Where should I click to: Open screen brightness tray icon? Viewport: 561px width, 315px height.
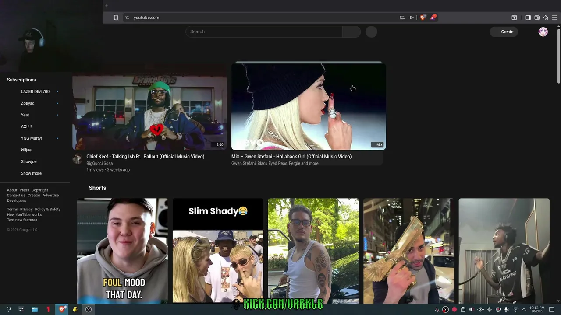point(489,310)
